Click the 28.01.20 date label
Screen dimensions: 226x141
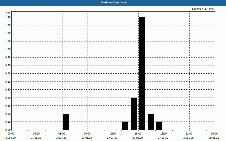click(x=214, y=138)
